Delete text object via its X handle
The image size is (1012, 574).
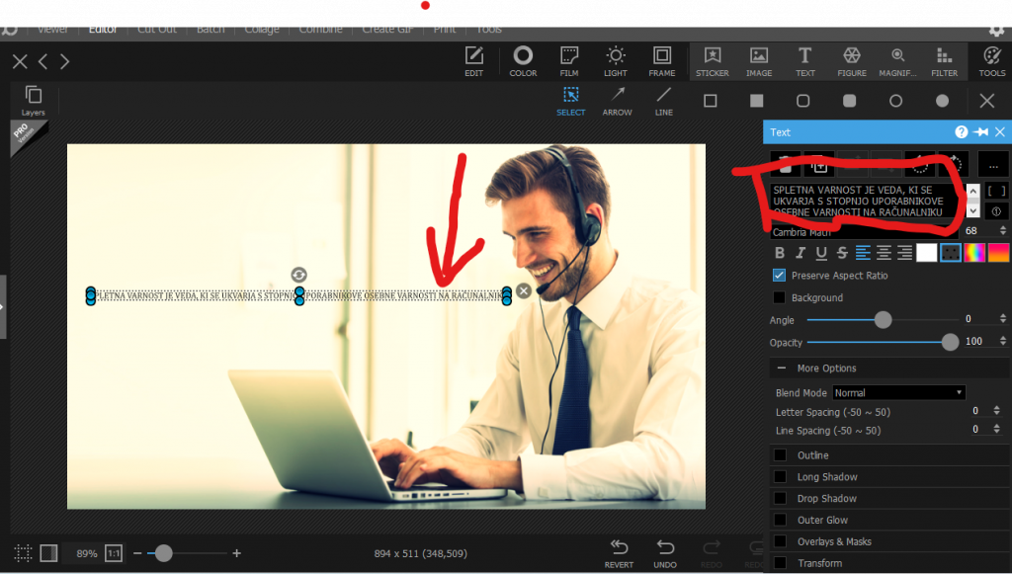pyautogui.click(x=524, y=290)
